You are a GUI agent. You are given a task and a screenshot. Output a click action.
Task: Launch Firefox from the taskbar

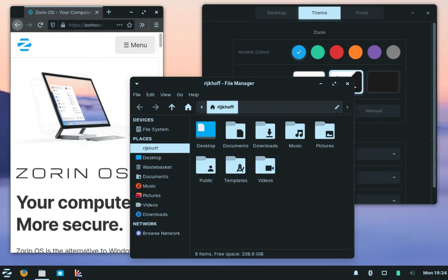coord(24,273)
